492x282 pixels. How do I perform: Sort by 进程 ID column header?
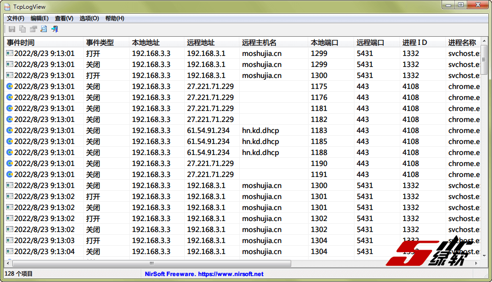pyautogui.click(x=415, y=43)
